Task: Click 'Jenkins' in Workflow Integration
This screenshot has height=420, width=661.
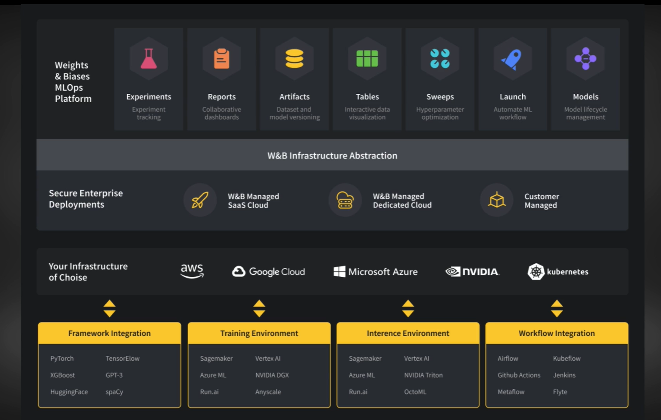Action: [x=564, y=375]
